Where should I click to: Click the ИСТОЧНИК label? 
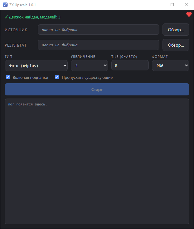pos(16,30)
